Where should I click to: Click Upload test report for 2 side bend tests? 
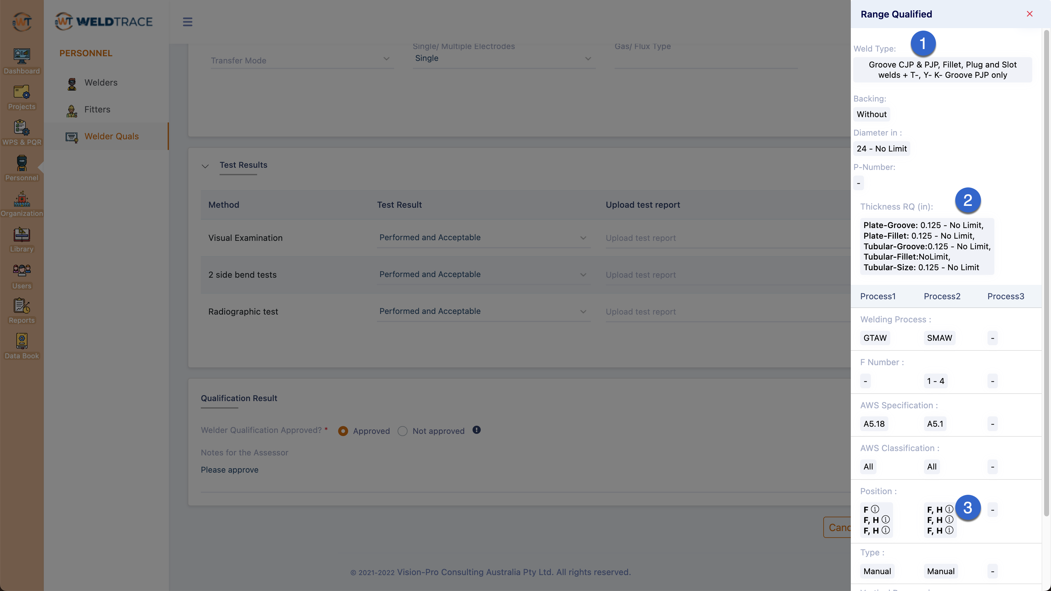728,275
